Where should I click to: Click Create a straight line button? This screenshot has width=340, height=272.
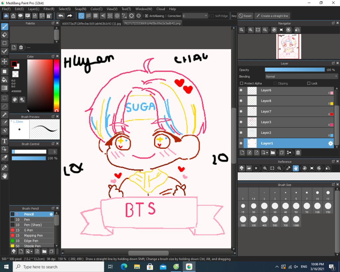[272, 16]
